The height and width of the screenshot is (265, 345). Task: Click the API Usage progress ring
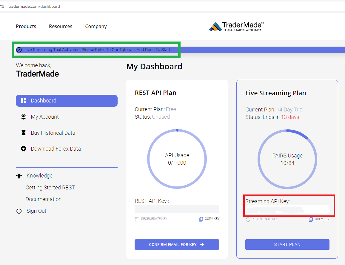tap(177, 159)
